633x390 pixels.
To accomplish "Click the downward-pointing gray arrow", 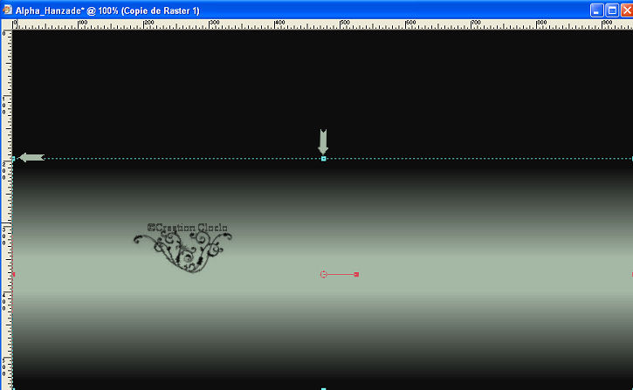I will (x=323, y=141).
